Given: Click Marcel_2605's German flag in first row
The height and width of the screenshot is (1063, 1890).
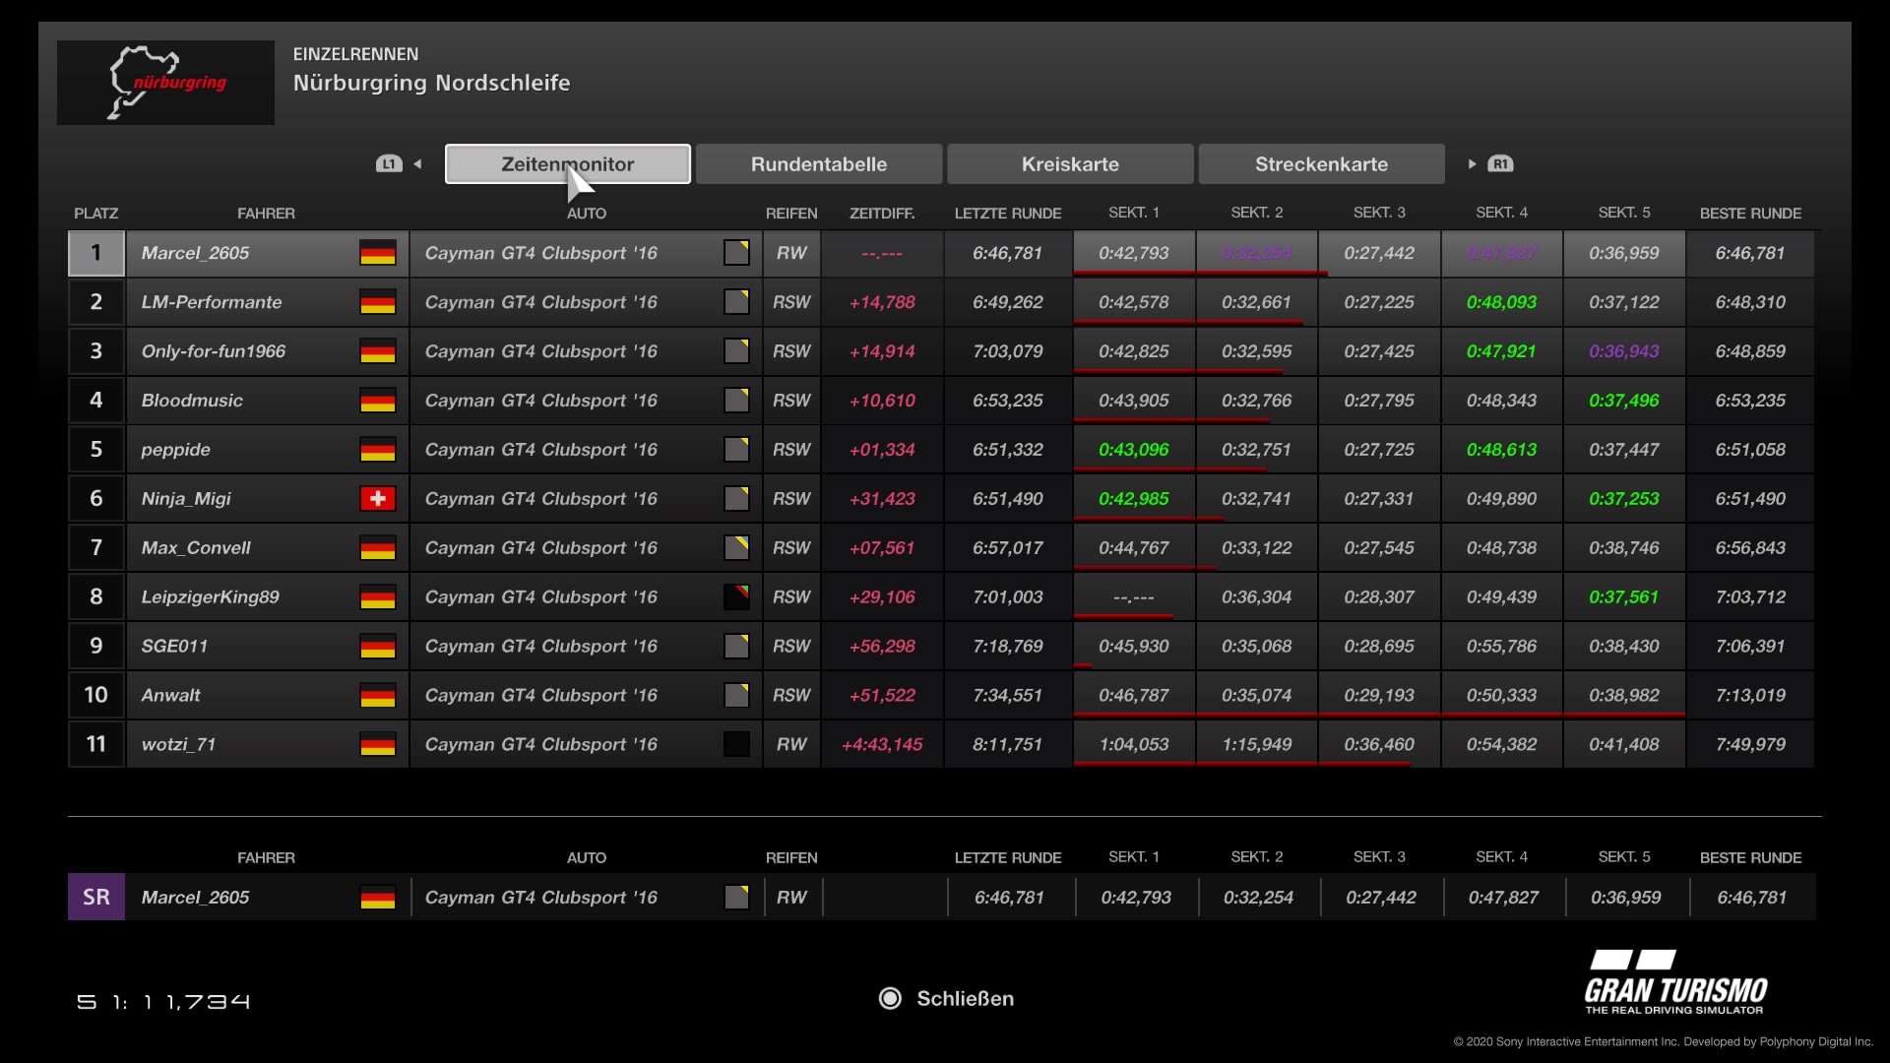Looking at the screenshot, I should [x=377, y=253].
